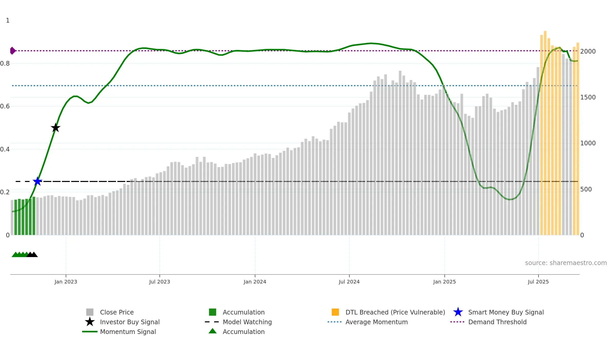Click the blue Smart Money Buy Signal star on chart

(37, 181)
